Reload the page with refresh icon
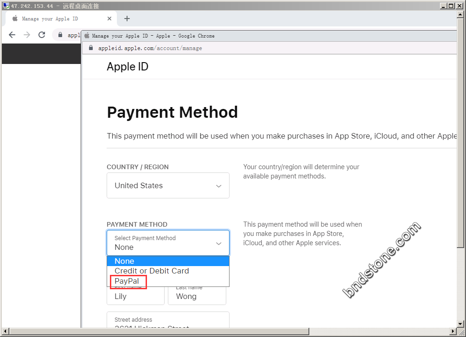 pos(42,35)
